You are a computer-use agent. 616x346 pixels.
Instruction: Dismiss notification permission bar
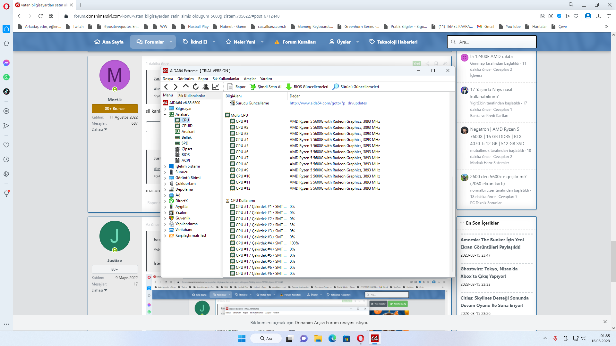[x=605, y=322]
